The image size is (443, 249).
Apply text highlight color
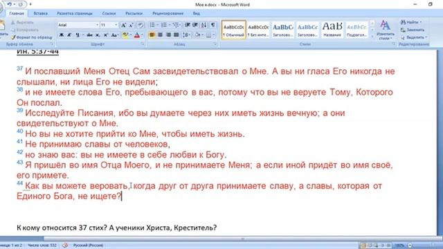125,35
